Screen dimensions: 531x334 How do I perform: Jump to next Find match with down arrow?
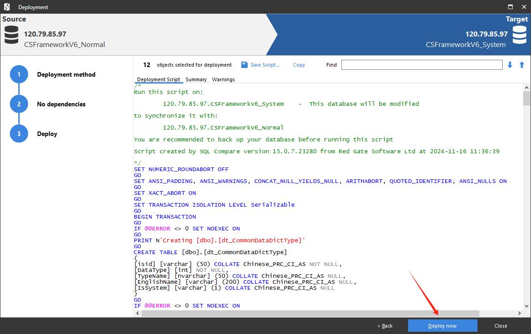(510, 65)
